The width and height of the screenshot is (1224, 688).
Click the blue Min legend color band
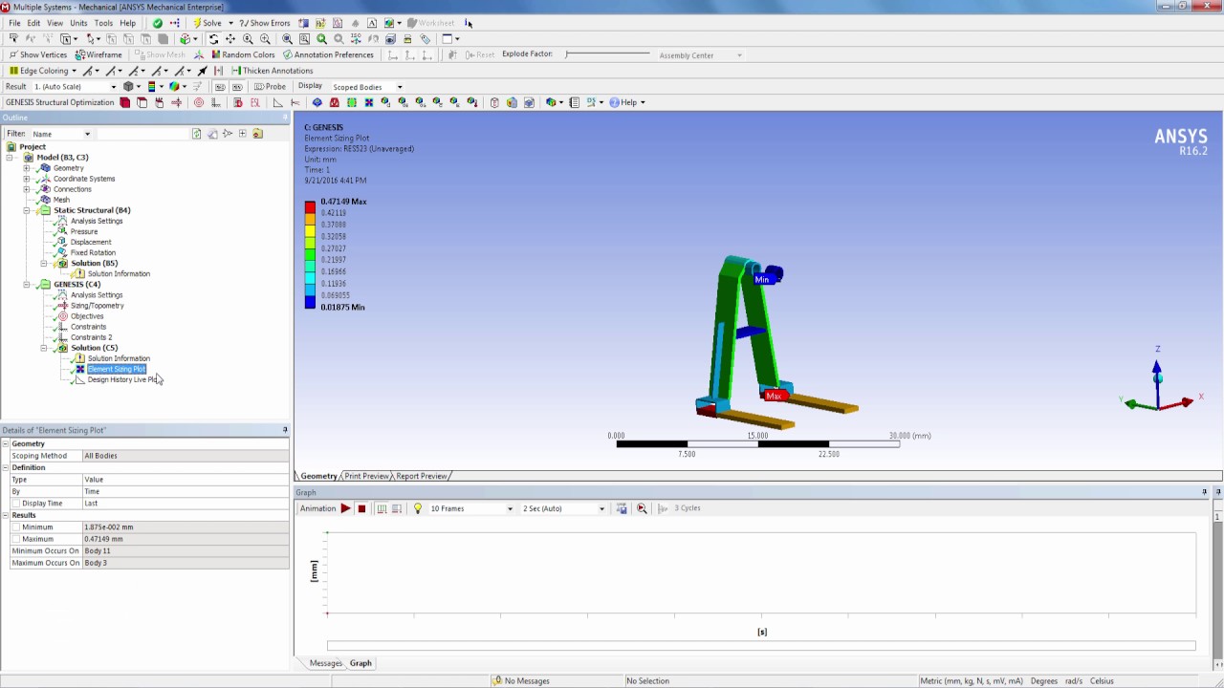coord(310,303)
